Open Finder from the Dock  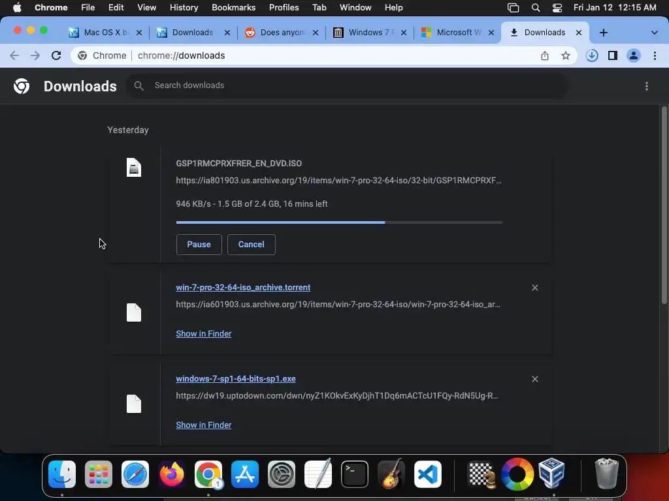click(x=62, y=474)
